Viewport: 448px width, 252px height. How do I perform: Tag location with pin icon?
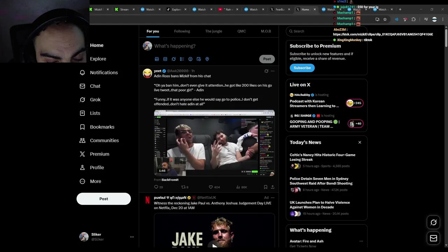coord(207,59)
